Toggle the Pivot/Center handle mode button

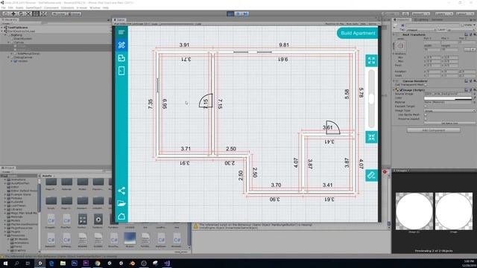pos(59,13)
